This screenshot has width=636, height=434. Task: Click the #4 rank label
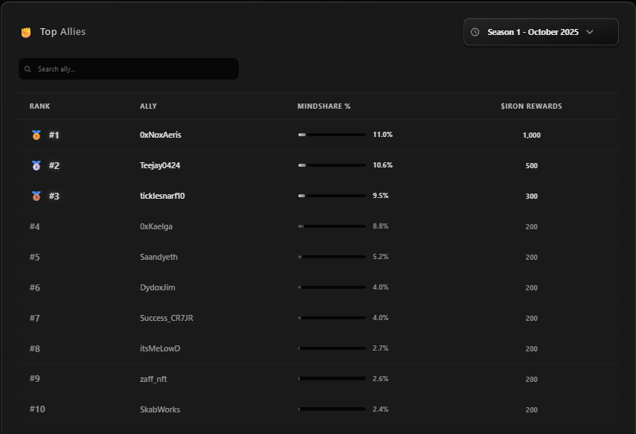(34, 226)
